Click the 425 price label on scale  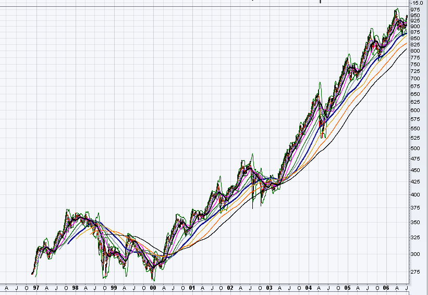pyautogui.click(x=415, y=182)
